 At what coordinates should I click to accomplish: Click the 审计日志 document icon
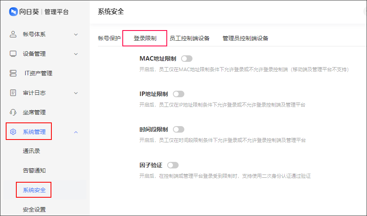(x=13, y=93)
